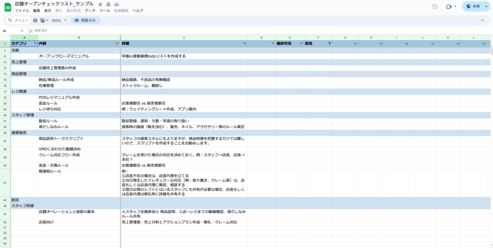Star this spreadsheet document
Image resolution: width=493 pixels, height=248 pixels.
(100, 4)
